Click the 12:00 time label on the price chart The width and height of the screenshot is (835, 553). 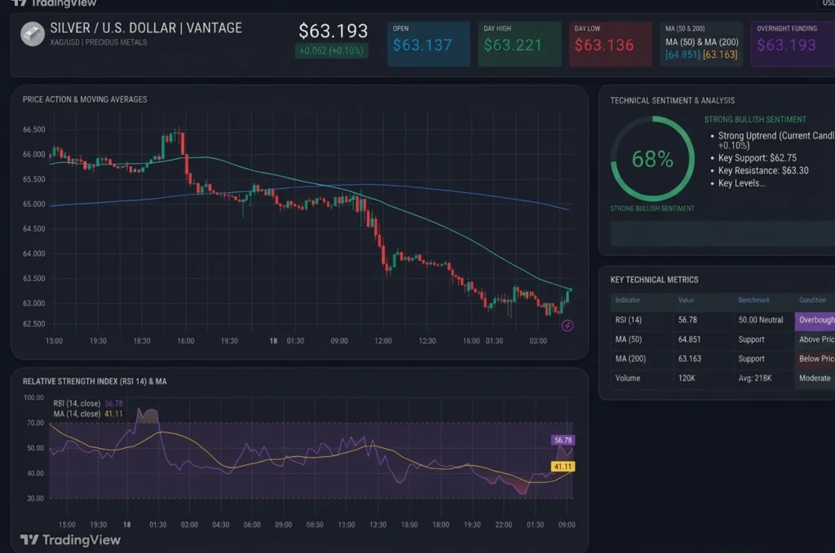click(x=383, y=340)
